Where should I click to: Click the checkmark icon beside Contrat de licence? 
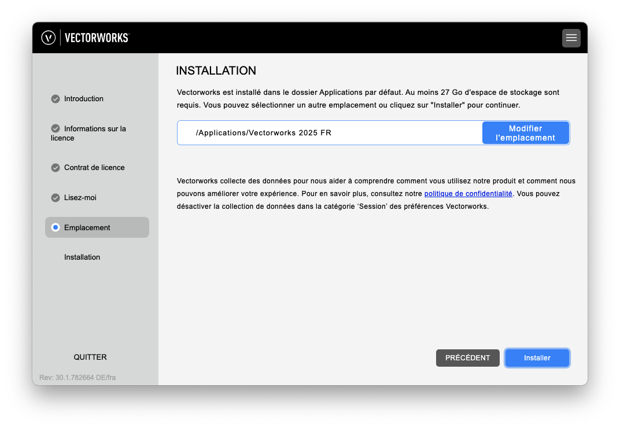(56, 168)
